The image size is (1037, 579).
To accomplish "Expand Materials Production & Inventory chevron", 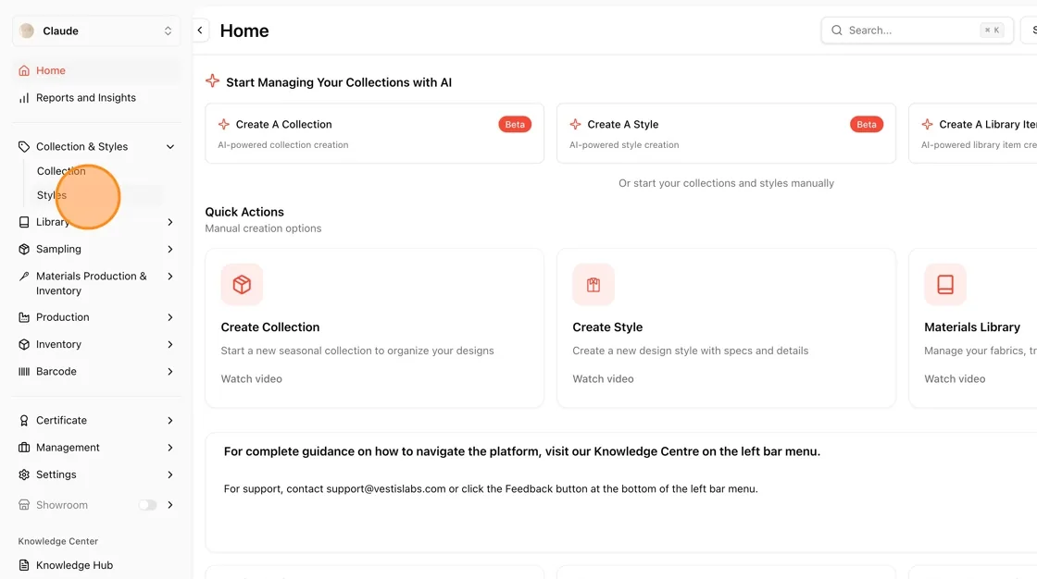I will pyautogui.click(x=170, y=277).
